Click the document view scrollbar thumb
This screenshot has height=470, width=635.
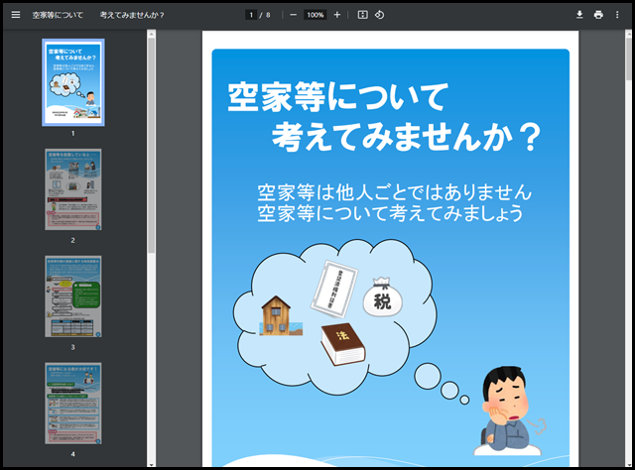[628, 59]
